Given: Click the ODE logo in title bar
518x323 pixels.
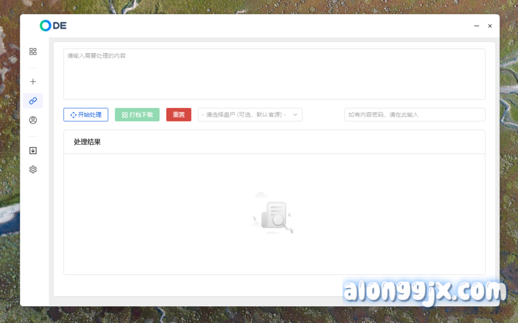Looking at the screenshot, I should tap(53, 25).
